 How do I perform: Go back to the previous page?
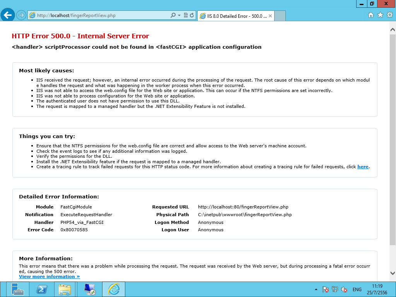(x=8, y=15)
